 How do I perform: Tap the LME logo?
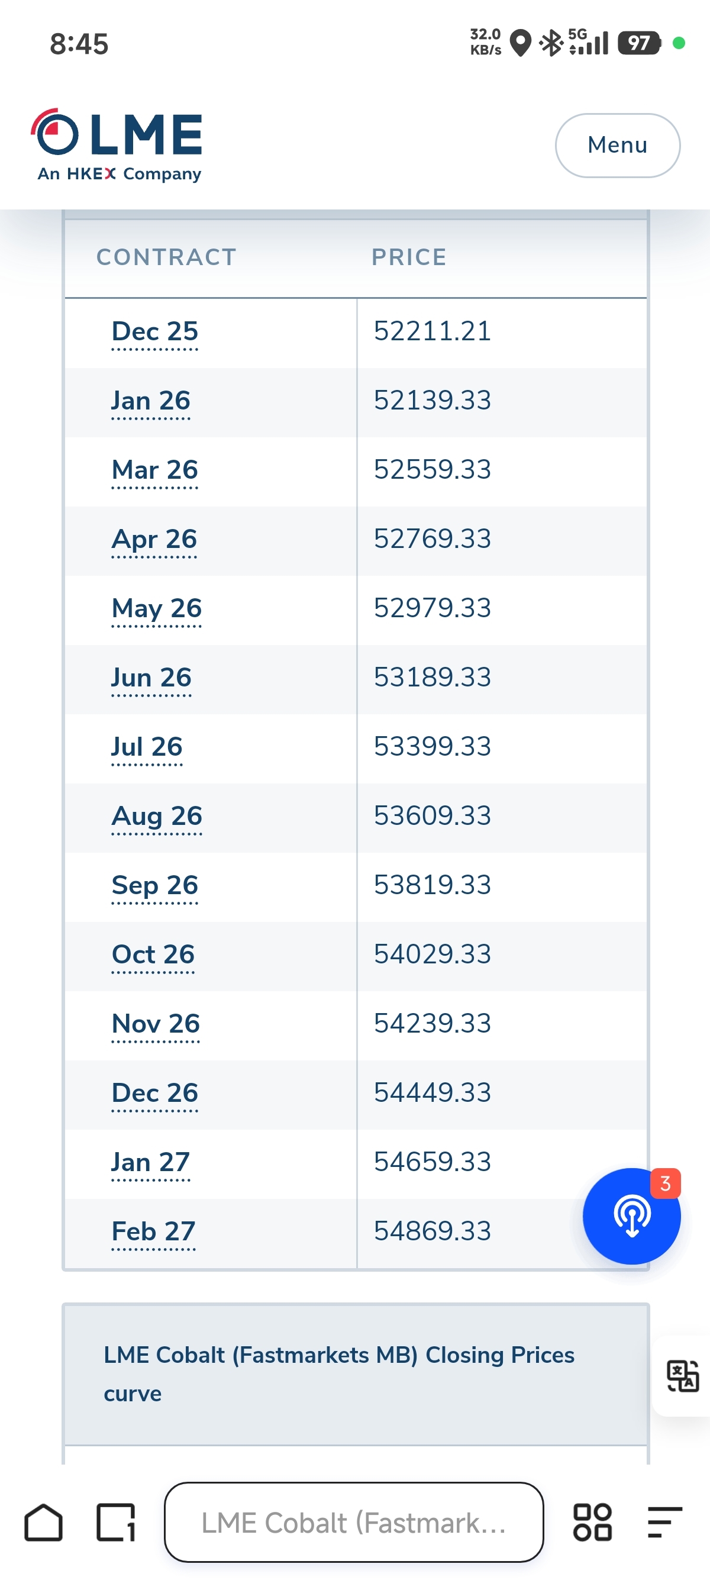tap(117, 145)
